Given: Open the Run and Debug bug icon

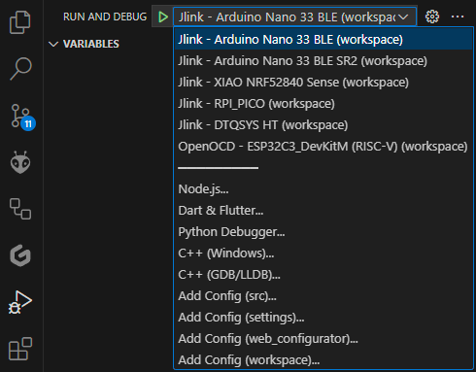Looking at the screenshot, I should tap(20, 302).
